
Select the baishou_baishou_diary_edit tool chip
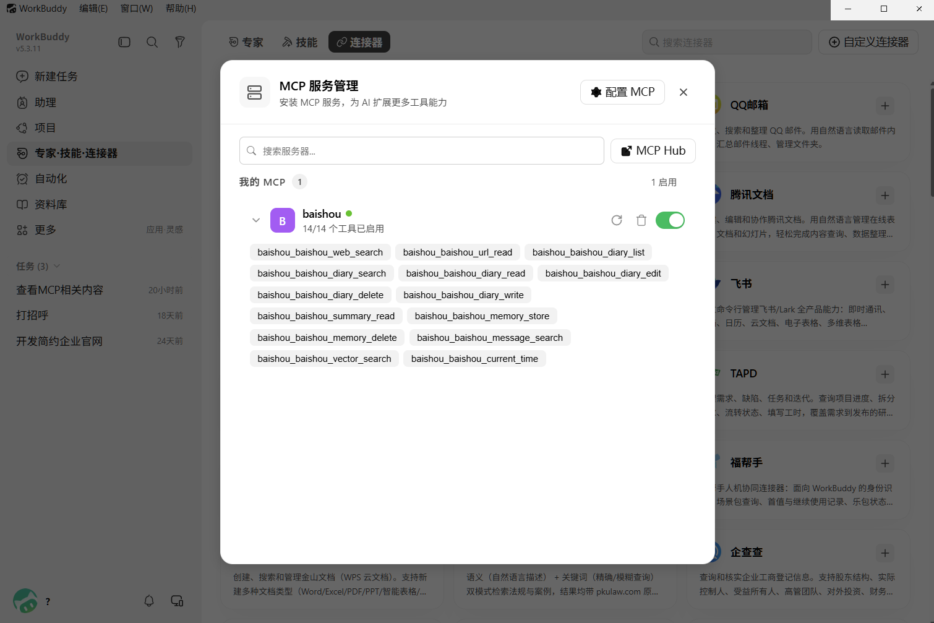point(603,273)
